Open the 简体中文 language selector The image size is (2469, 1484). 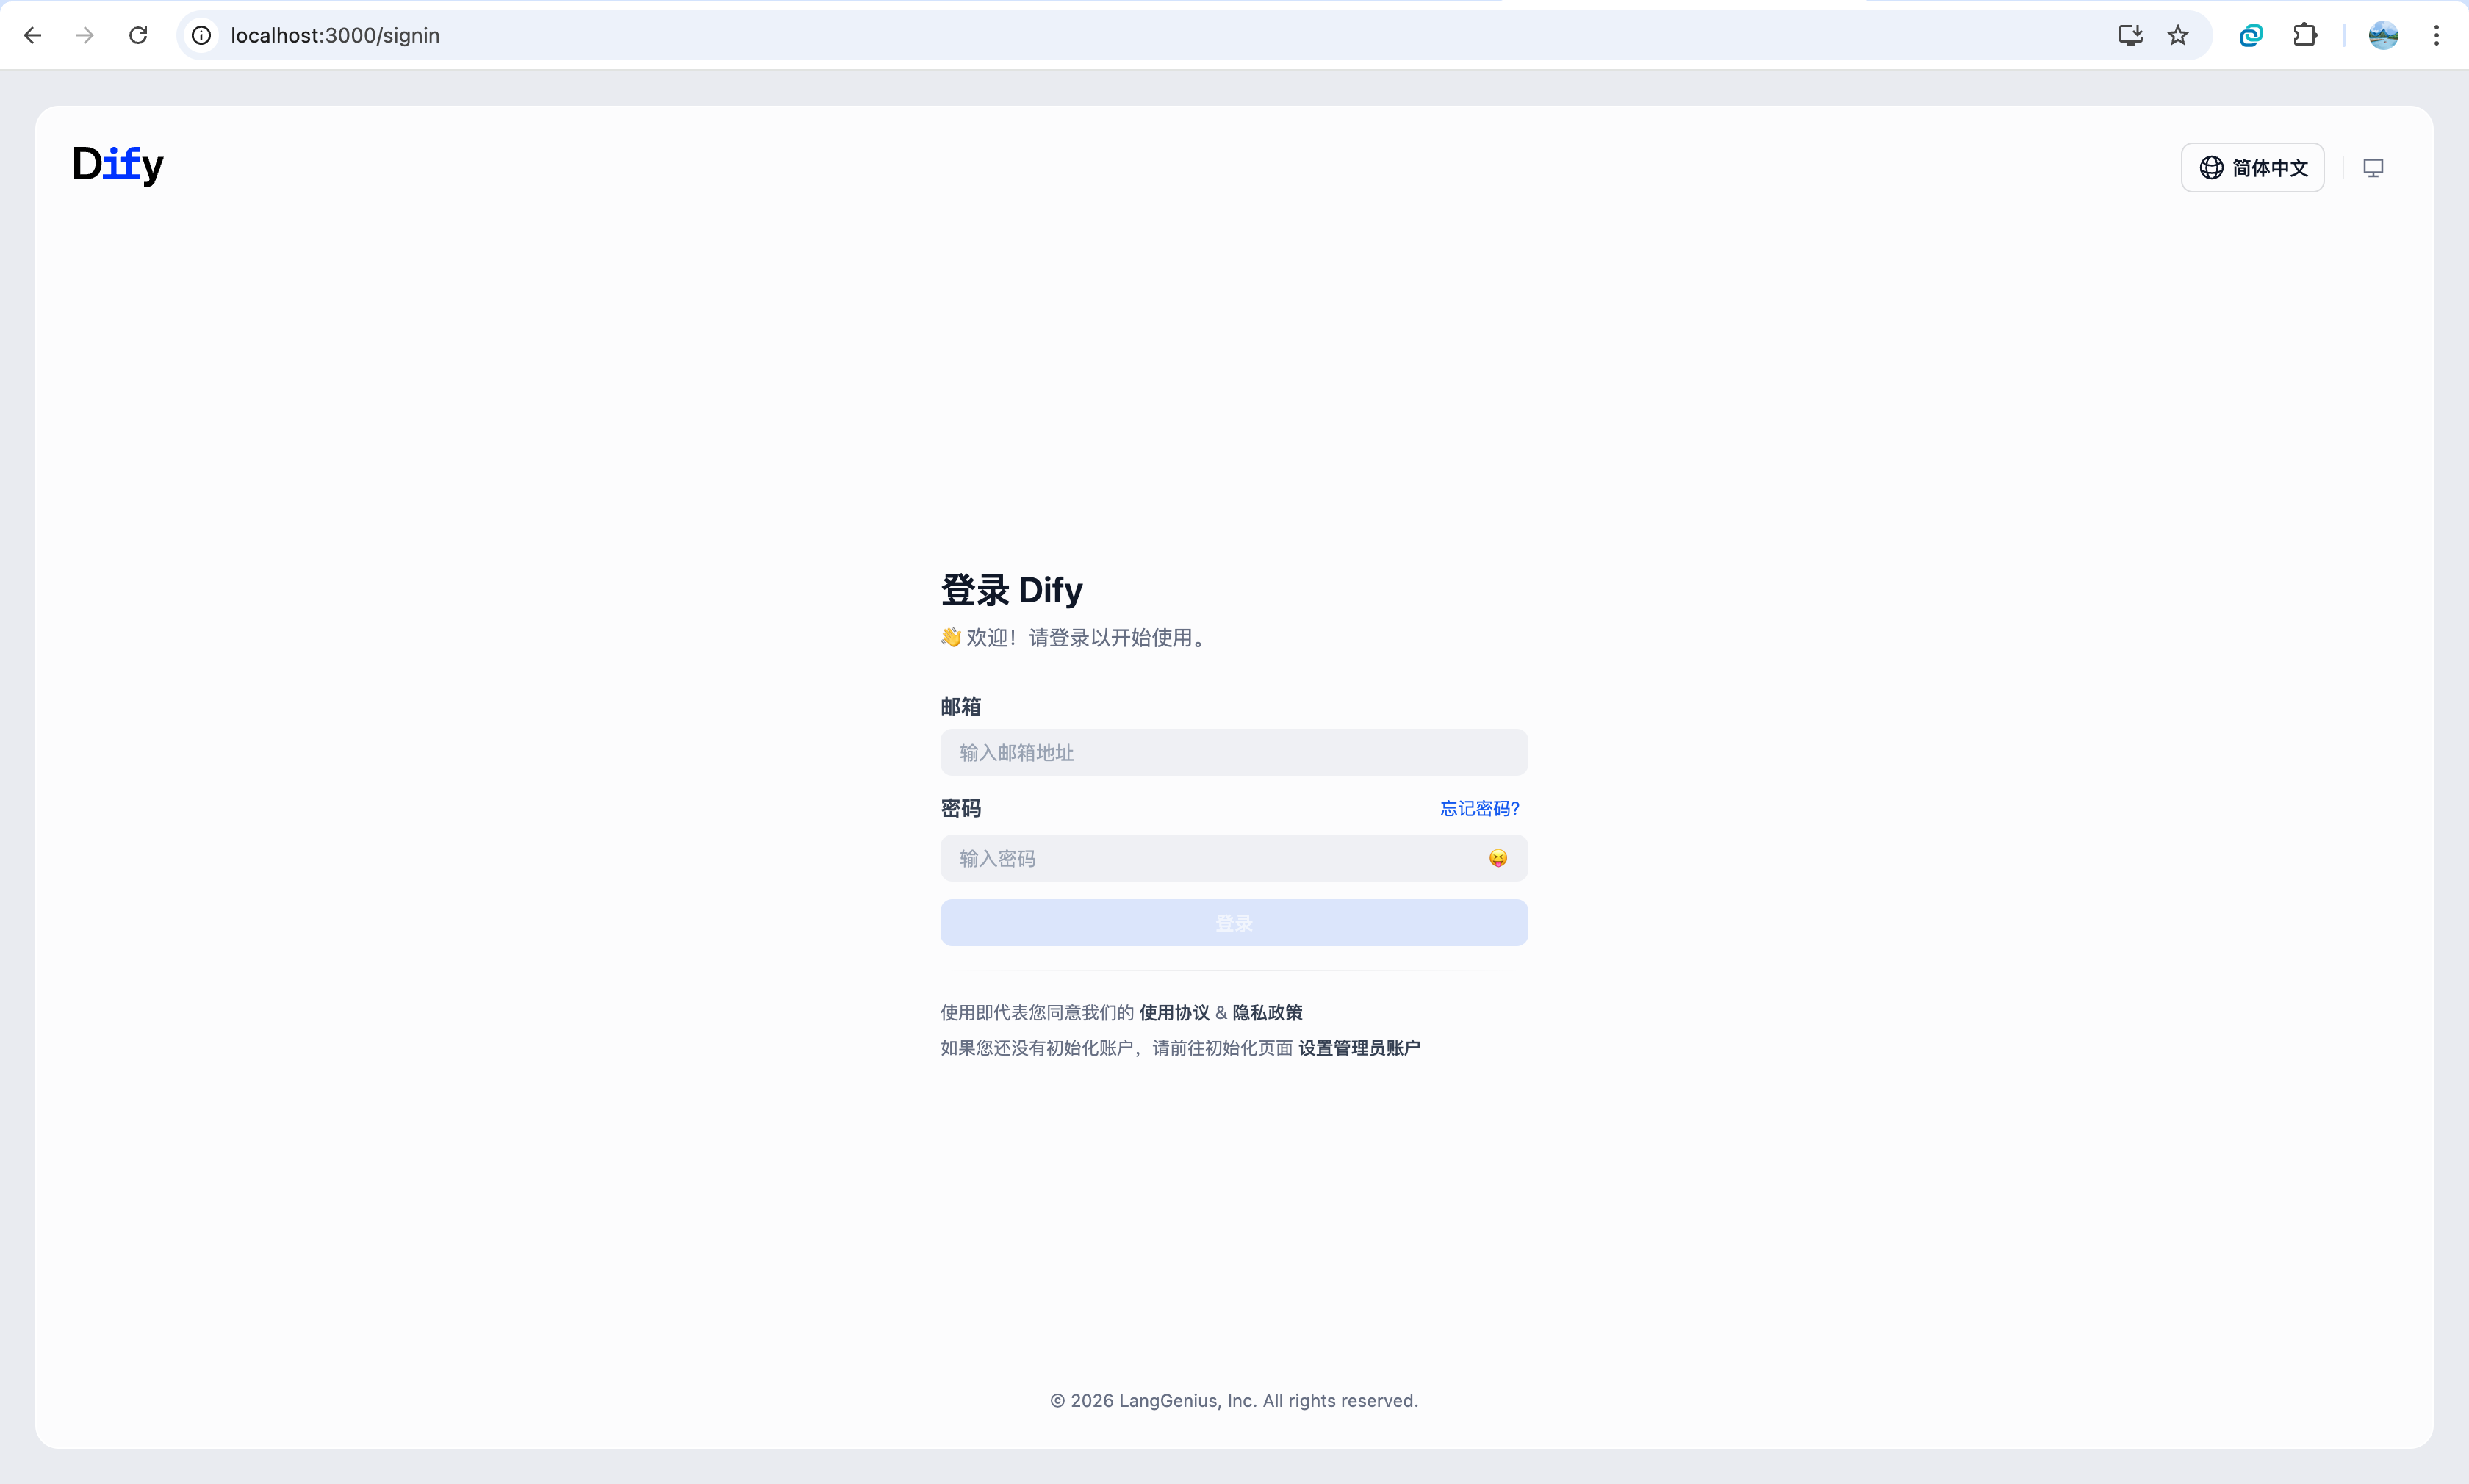coord(2252,168)
